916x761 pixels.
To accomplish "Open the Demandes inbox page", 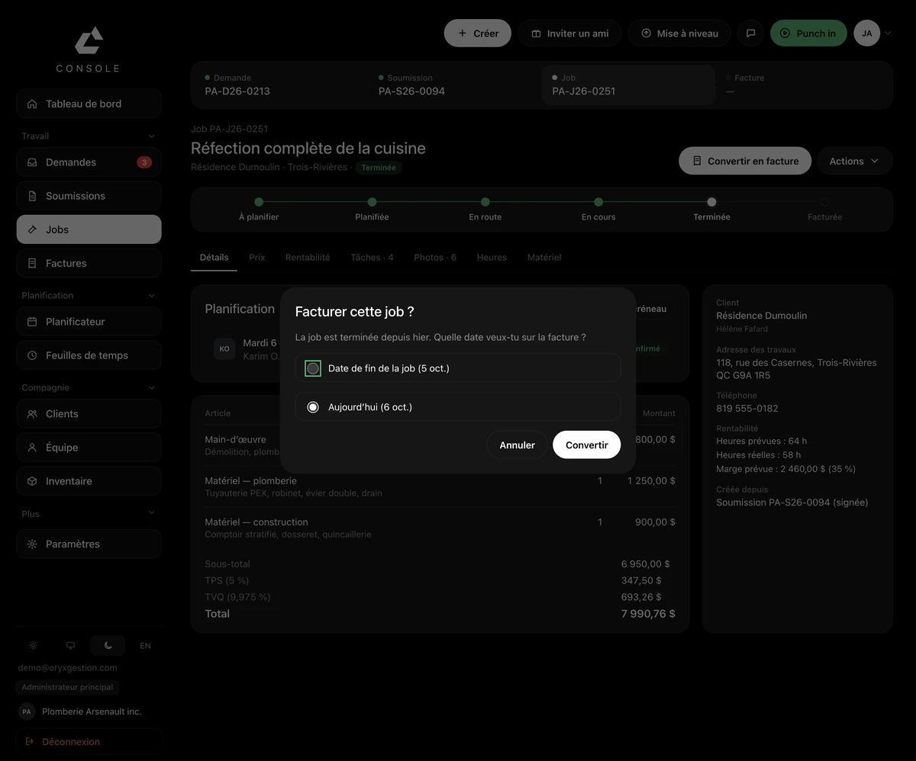I will [x=89, y=162].
